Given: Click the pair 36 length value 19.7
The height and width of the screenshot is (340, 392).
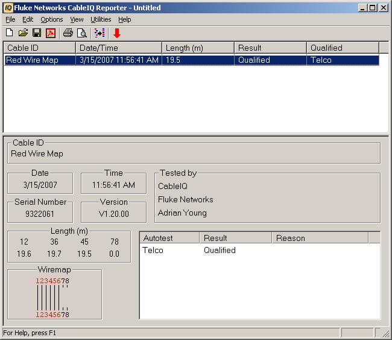Looking at the screenshot, I should pos(54,254).
